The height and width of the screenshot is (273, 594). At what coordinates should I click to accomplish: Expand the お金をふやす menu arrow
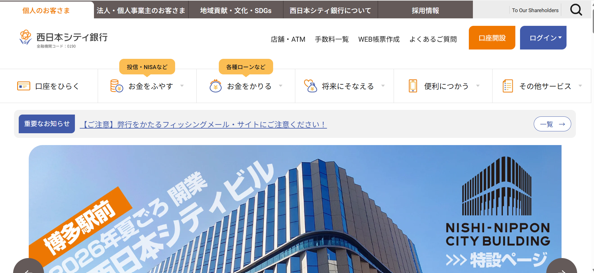182,86
